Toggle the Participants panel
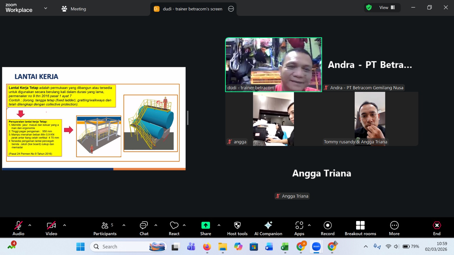454x255 pixels. (105, 228)
